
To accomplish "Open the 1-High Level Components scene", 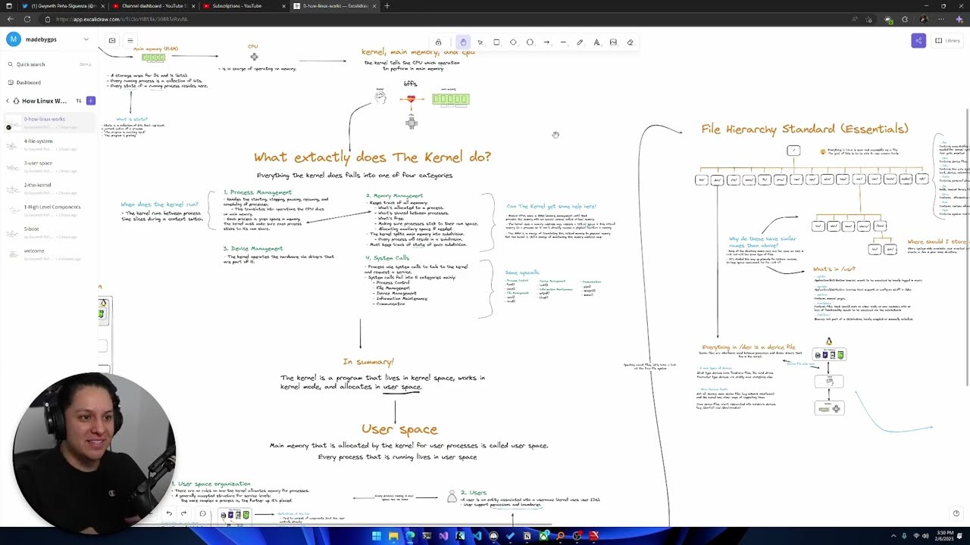I will [49, 210].
